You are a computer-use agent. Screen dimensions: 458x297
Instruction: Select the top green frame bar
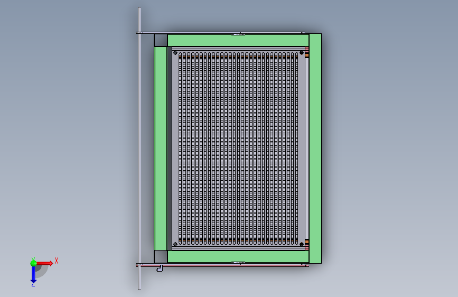coord(238,40)
